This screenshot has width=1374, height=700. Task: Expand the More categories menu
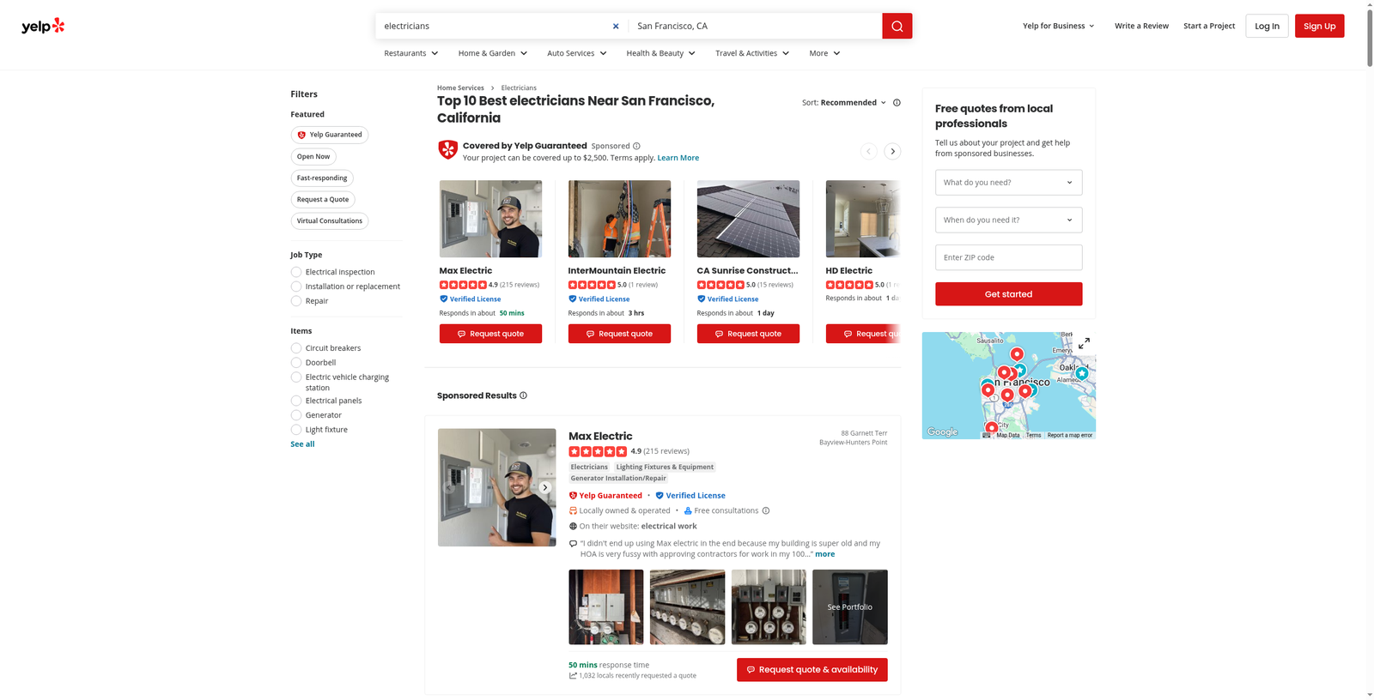824,53
